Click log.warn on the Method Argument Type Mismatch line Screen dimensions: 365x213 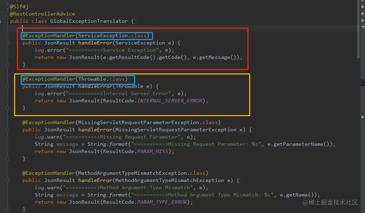click(47, 187)
